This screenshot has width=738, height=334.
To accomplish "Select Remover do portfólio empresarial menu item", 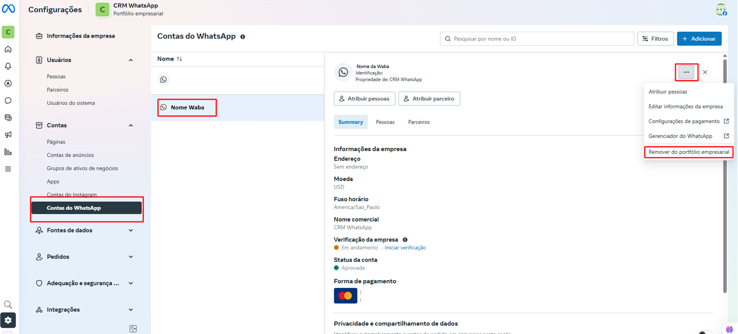I will tap(688, 152).
